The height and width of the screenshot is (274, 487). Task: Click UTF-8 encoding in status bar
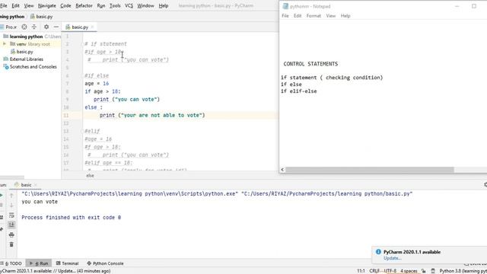390,271
